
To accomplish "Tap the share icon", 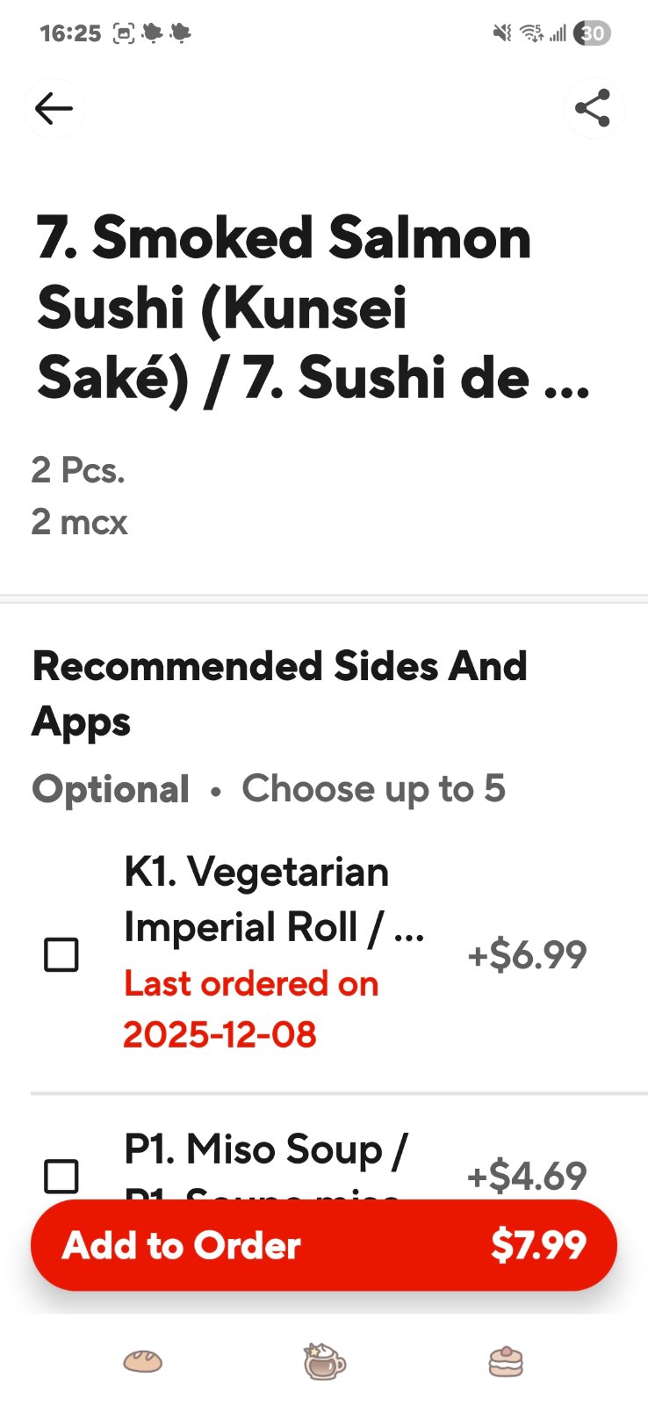I will point(593,109).
